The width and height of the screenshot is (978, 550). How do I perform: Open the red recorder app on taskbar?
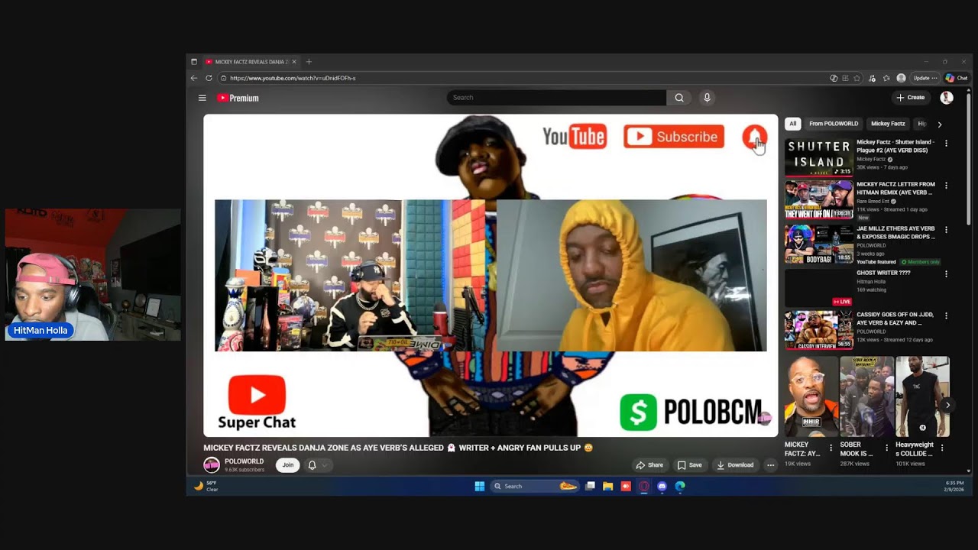(x=626, y=486)
